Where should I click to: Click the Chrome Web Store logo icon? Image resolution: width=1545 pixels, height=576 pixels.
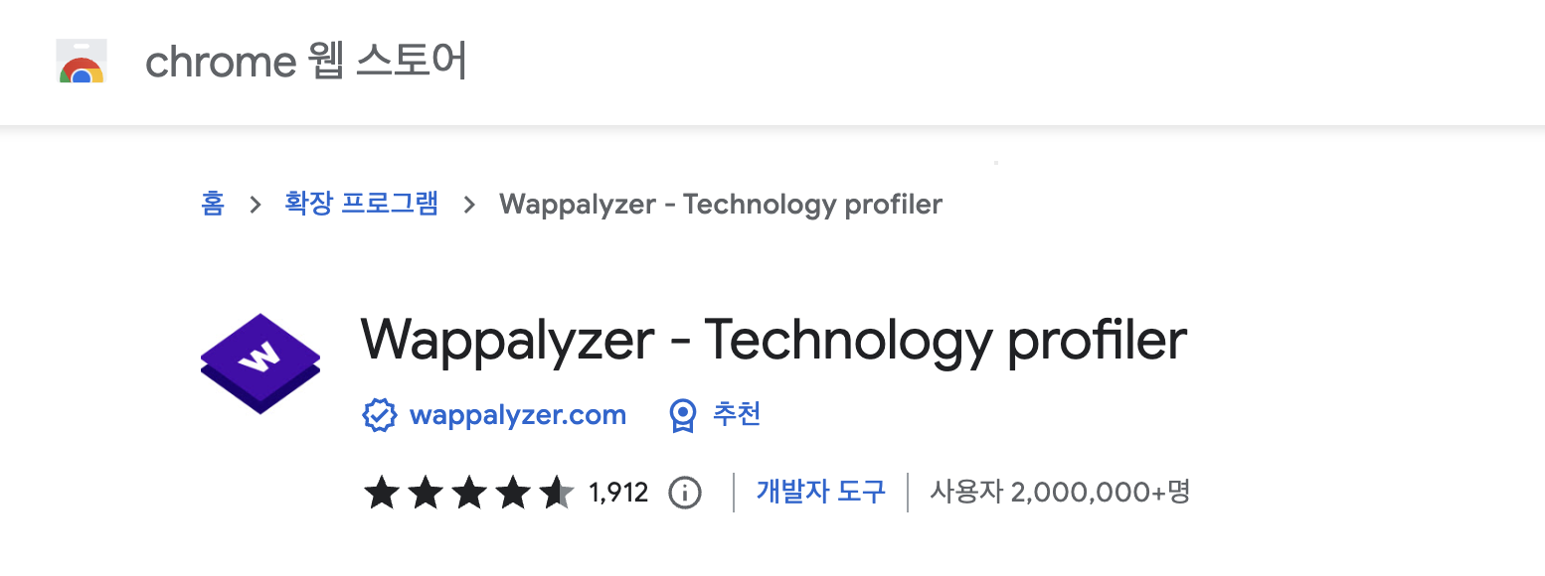click(82, 62)
